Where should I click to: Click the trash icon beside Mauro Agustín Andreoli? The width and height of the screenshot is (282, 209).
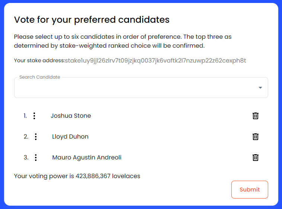tap(255, 158)
